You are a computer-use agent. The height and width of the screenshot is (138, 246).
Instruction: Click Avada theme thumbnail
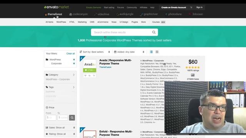pyautogui.click(x=90, y=64)
